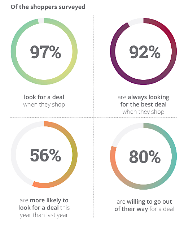The image size is (184, 225).
Task: Click the 56% figure in orange ring
Action: point(45,155)
